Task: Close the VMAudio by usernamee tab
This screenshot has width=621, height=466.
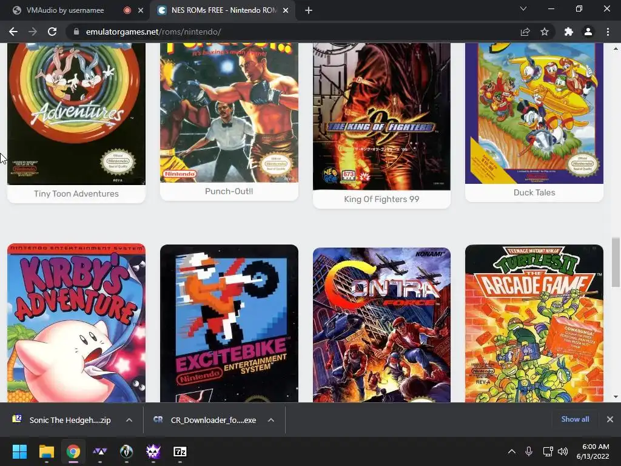Action: (141, 10)
